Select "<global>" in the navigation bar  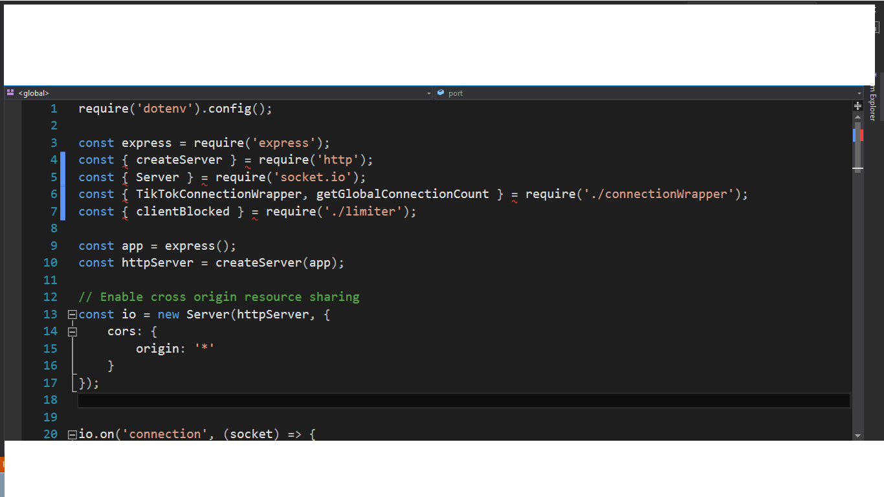click(32, 93)
